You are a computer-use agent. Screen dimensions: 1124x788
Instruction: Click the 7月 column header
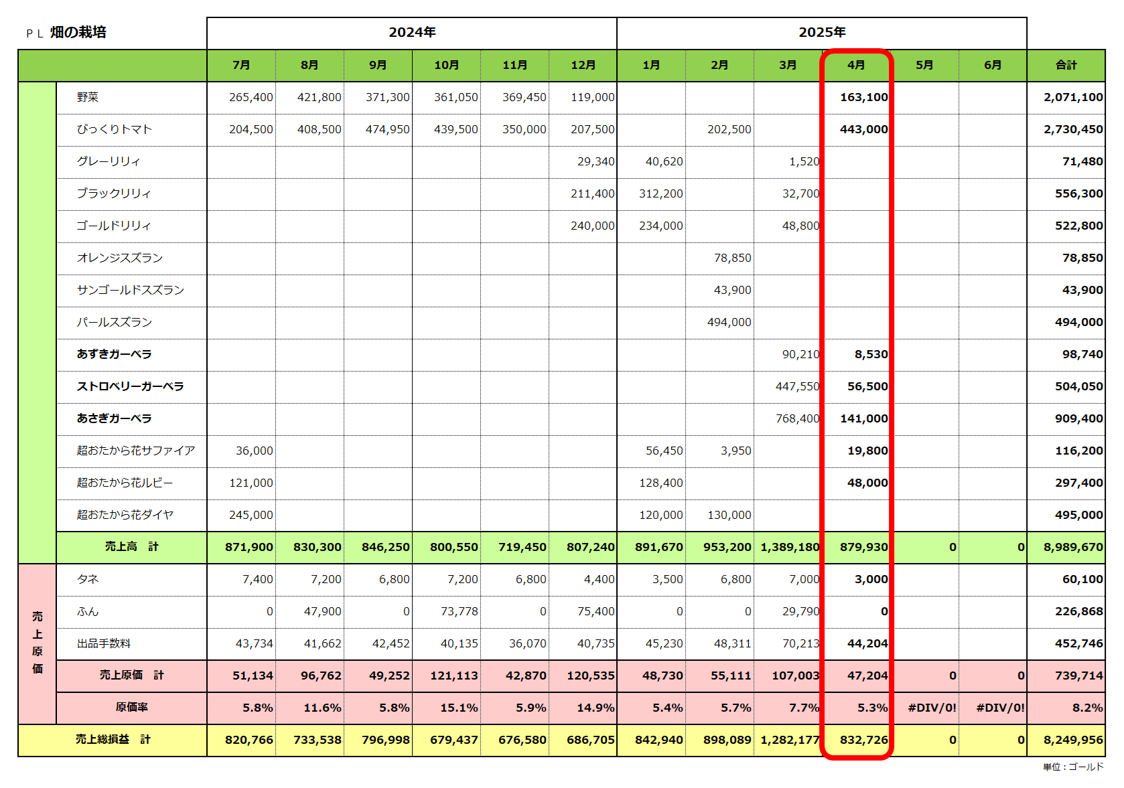coord(241,65)
